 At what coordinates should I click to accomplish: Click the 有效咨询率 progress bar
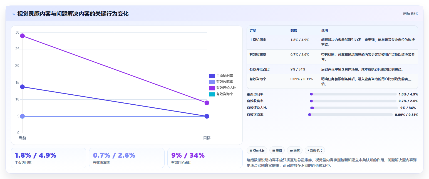click(350, 115)
